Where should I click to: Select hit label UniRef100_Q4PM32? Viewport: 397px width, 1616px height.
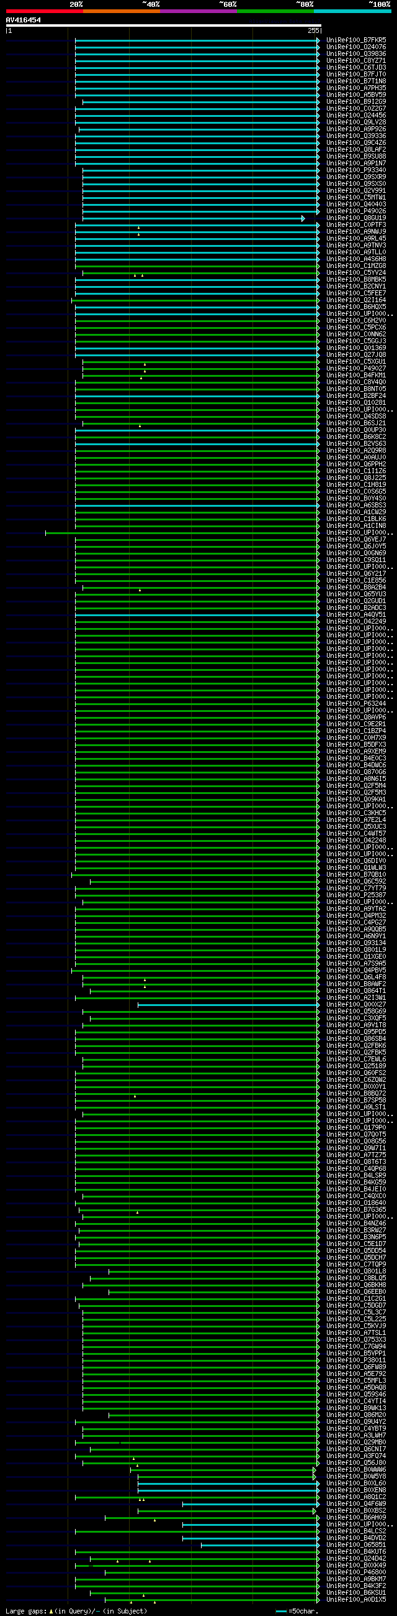click(x=356, y=916)
